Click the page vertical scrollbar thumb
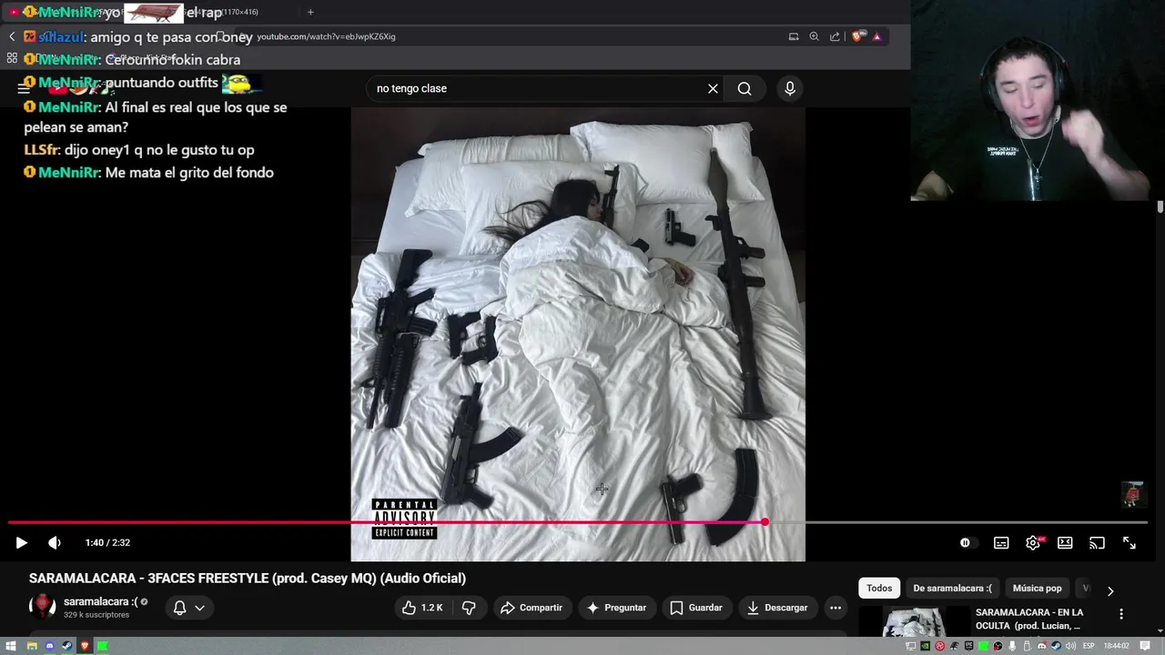The image size is (1165, 655). pos(1160,207)
